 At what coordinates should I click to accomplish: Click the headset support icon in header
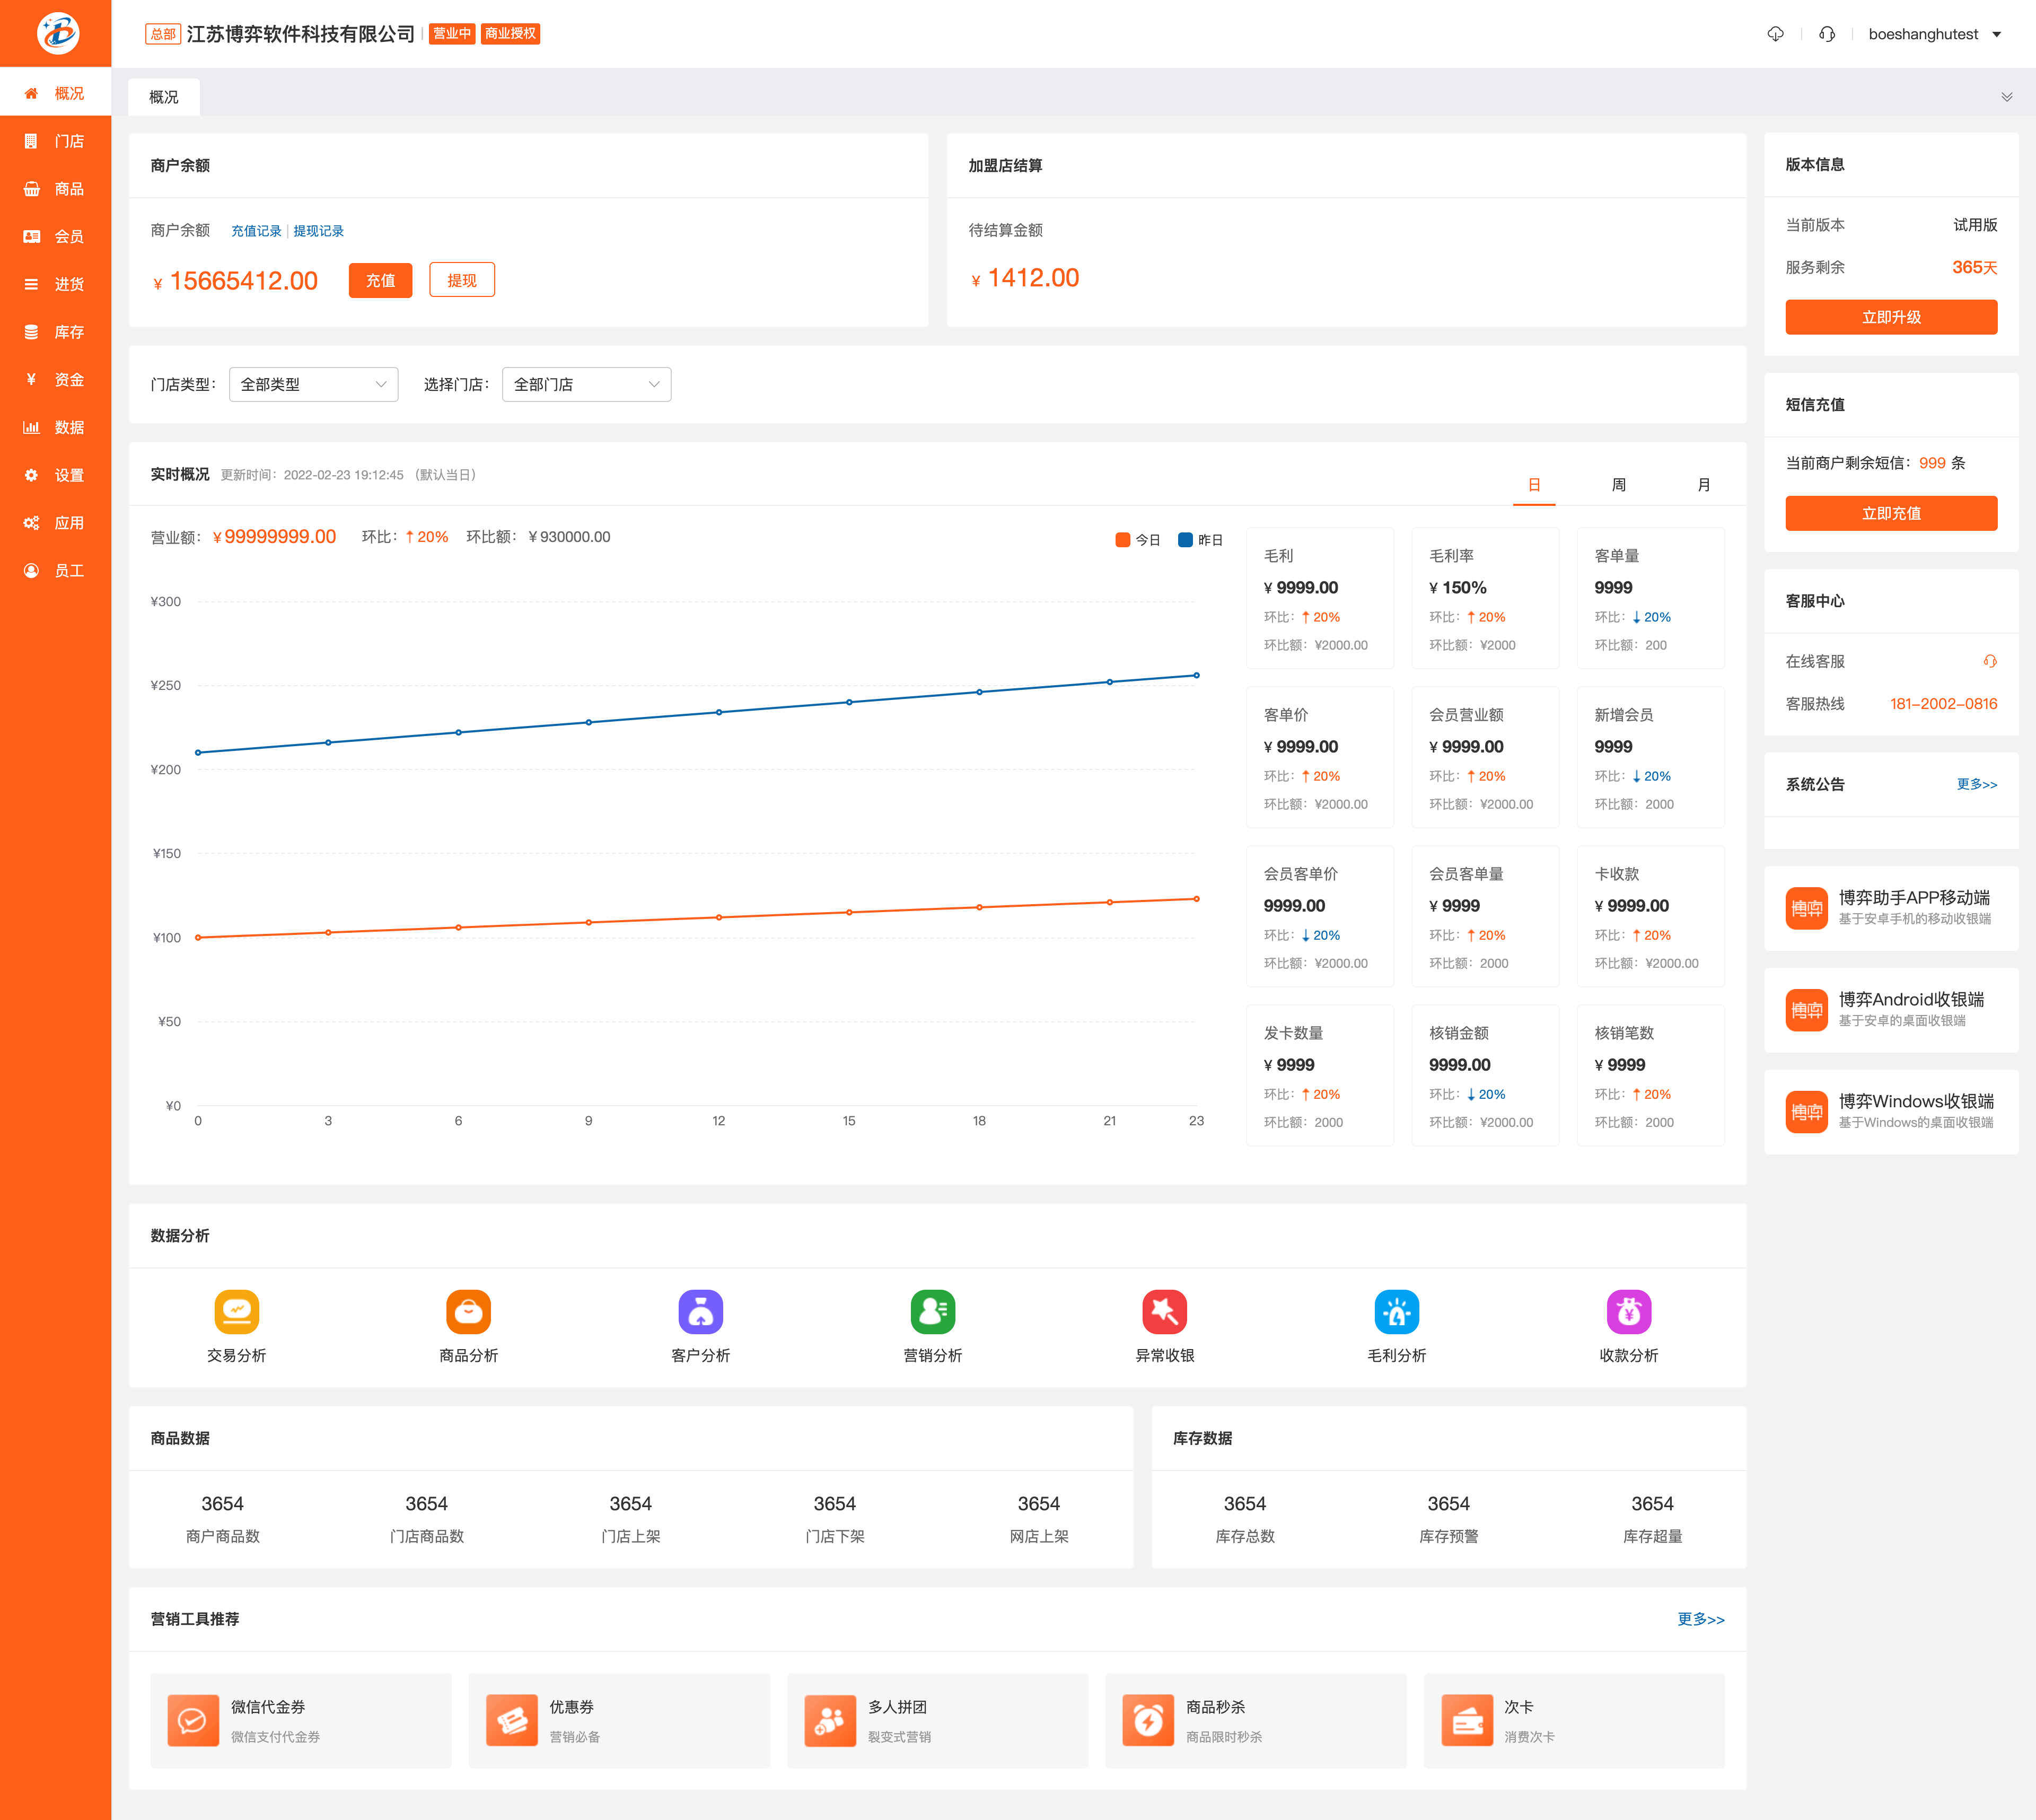pos(1827,34)
